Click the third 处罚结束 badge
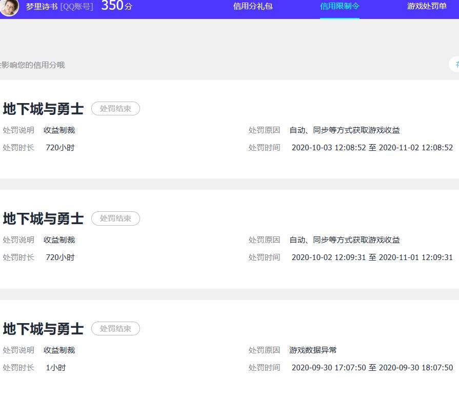 115,329
